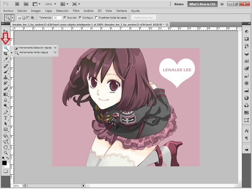
Task: Select the Blur droplet tool
Action: click(6, 100)
